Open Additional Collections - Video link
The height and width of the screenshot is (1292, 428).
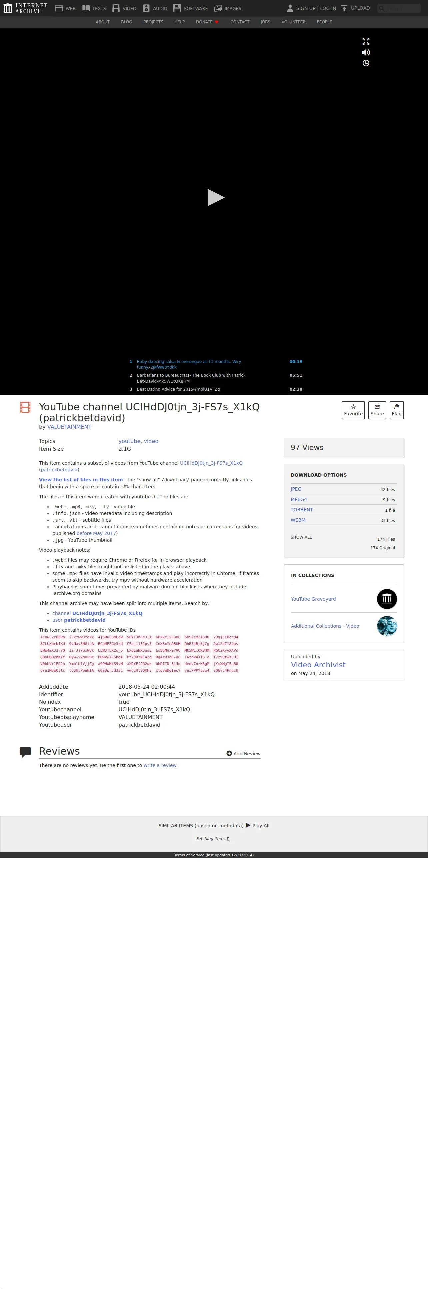pos(325,626)
